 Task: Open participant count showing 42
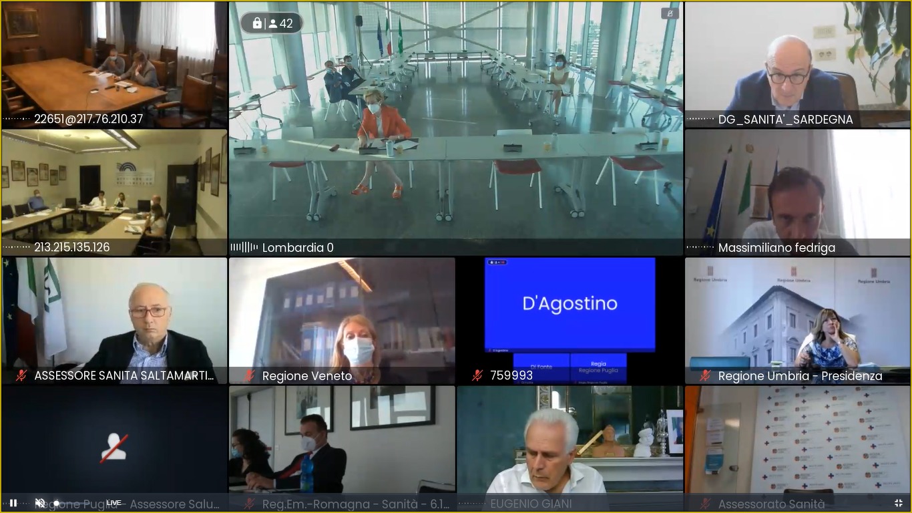(281, 23)
